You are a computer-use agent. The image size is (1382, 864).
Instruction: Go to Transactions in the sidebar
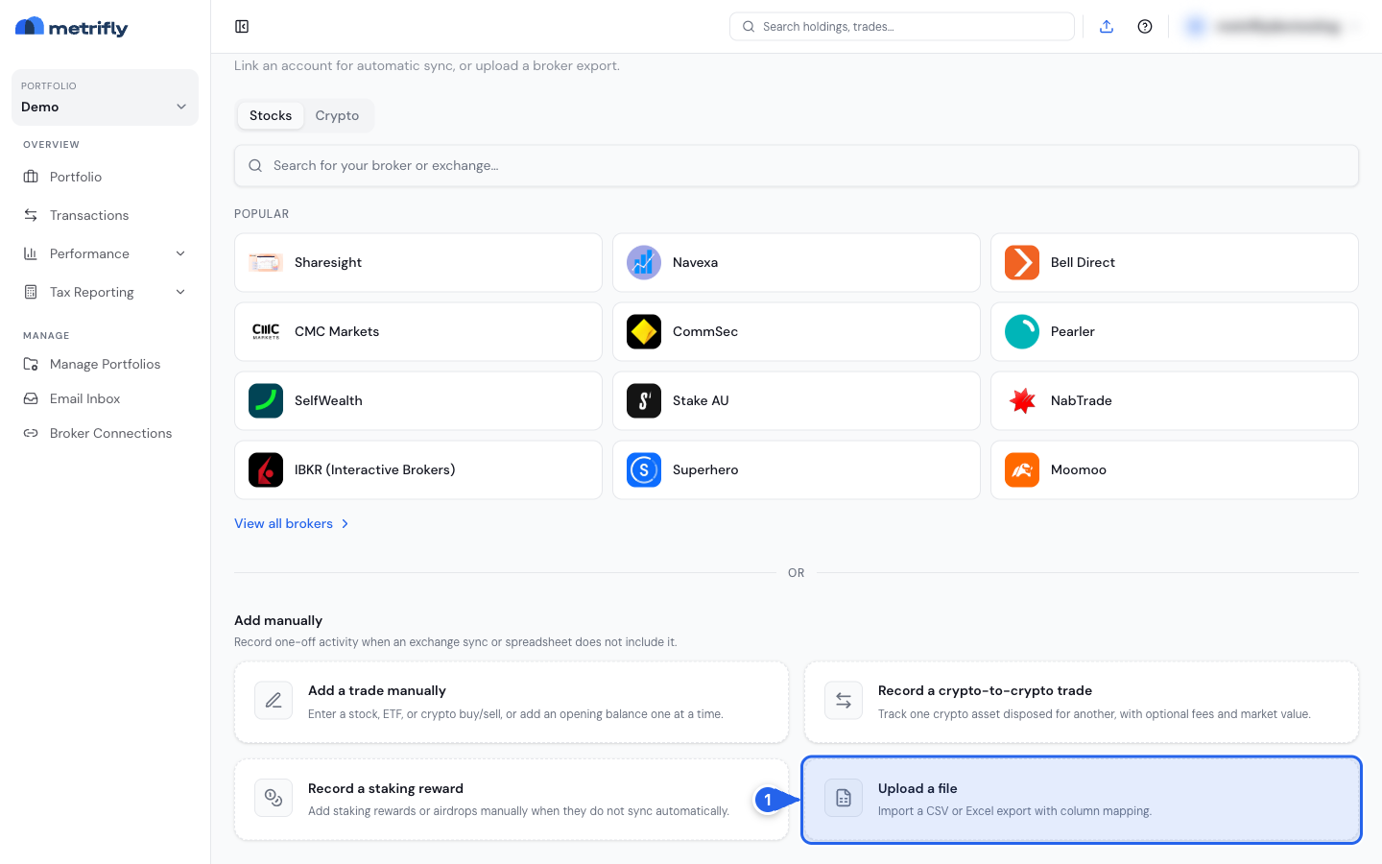pyautogui.click(x=89, y=215)
